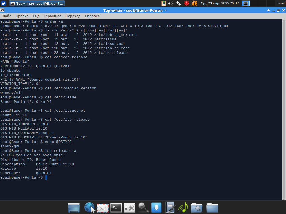Click the "Codename: quantal" line
Viewport: 286px width, 214px height.
(26, 173)
